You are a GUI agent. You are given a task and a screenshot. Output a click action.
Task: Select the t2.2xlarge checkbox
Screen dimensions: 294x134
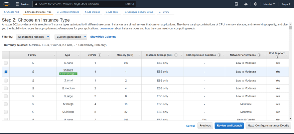pos(6,112)
